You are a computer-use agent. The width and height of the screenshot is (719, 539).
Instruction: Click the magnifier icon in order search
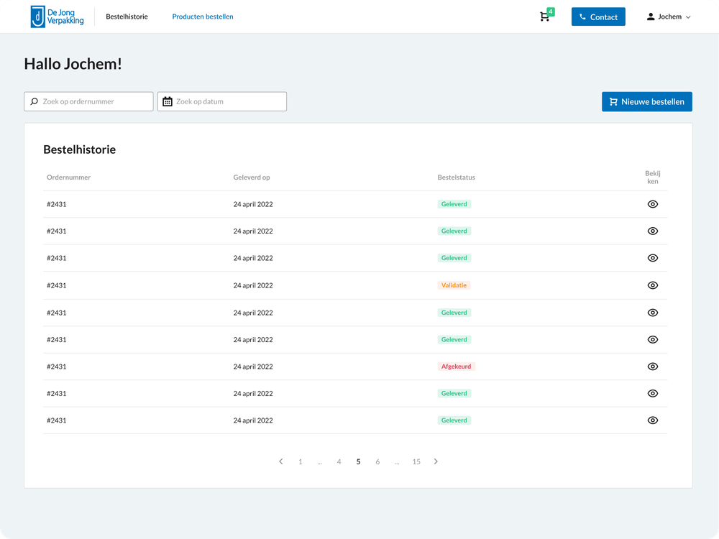[35, 101]
